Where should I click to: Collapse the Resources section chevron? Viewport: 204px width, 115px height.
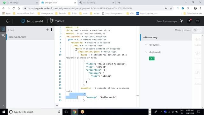tap(146, 45)
